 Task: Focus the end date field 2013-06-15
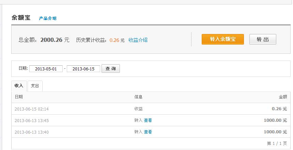83,69
